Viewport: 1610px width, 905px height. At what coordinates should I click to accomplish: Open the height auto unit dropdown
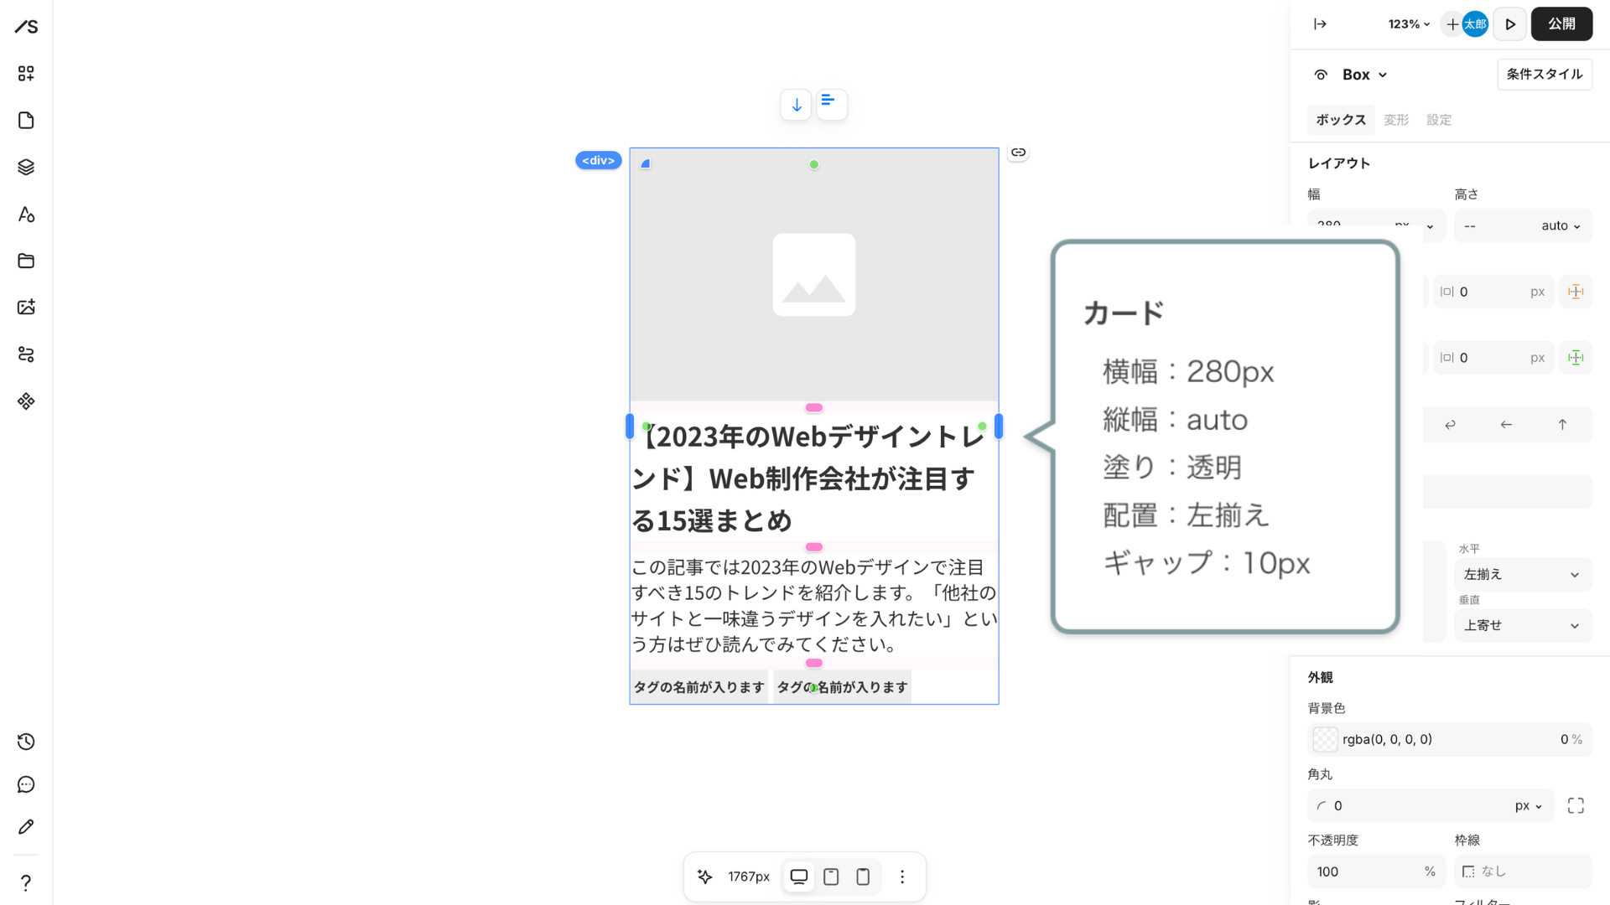(x=1560, y=225)
